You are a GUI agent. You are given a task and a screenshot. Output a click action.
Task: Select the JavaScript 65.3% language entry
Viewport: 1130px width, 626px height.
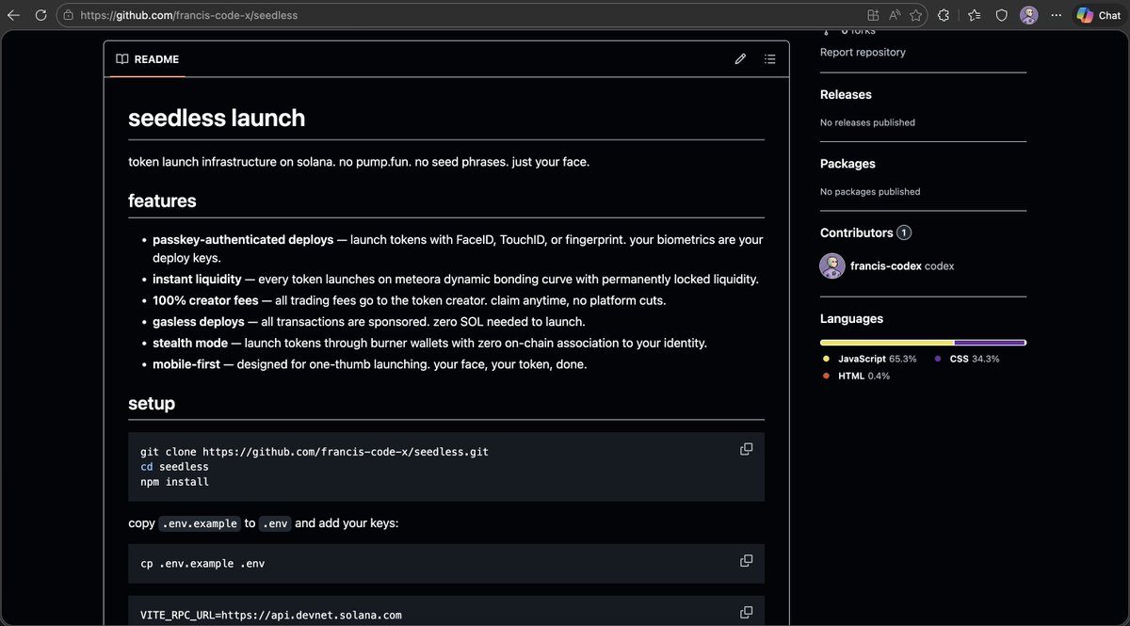click(869, 359)
